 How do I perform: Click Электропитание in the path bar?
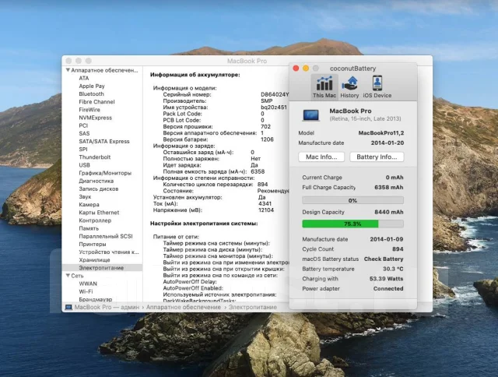tap(252, 307)
